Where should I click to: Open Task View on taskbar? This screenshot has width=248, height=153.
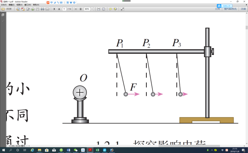coord(25,150)
